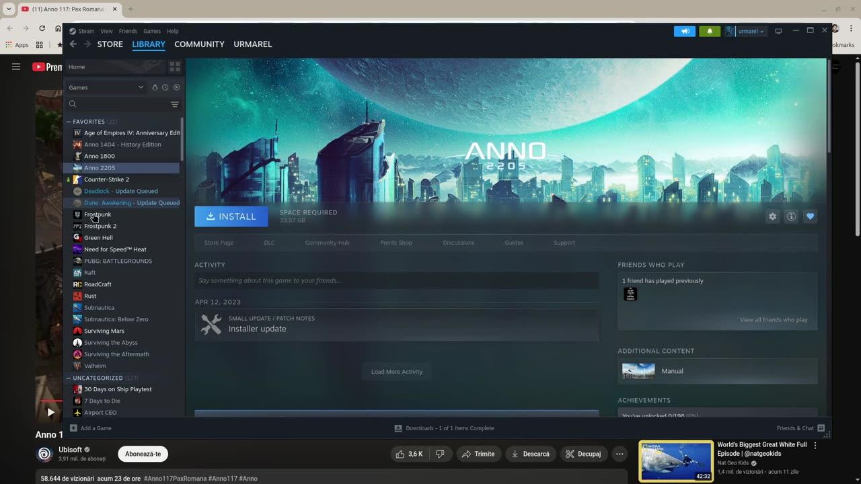861x484 pixels.
Task: Switch to Big Picture mode monitor icon
Action: click(x=778, y=31)
